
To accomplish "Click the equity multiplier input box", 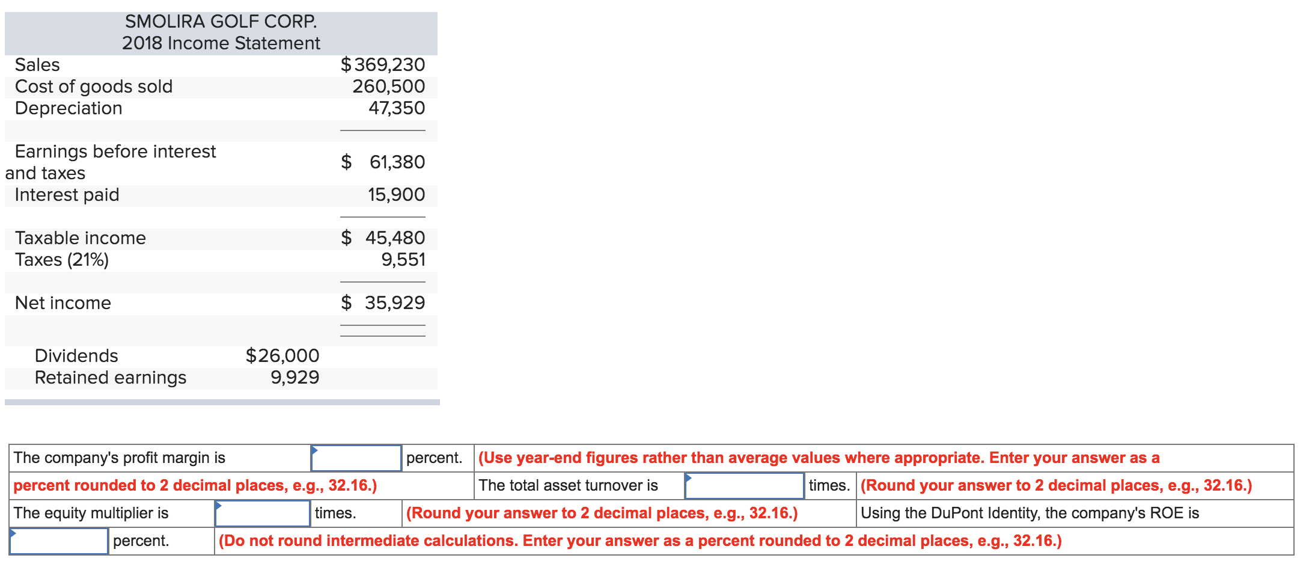I will [x=262, y=513].
